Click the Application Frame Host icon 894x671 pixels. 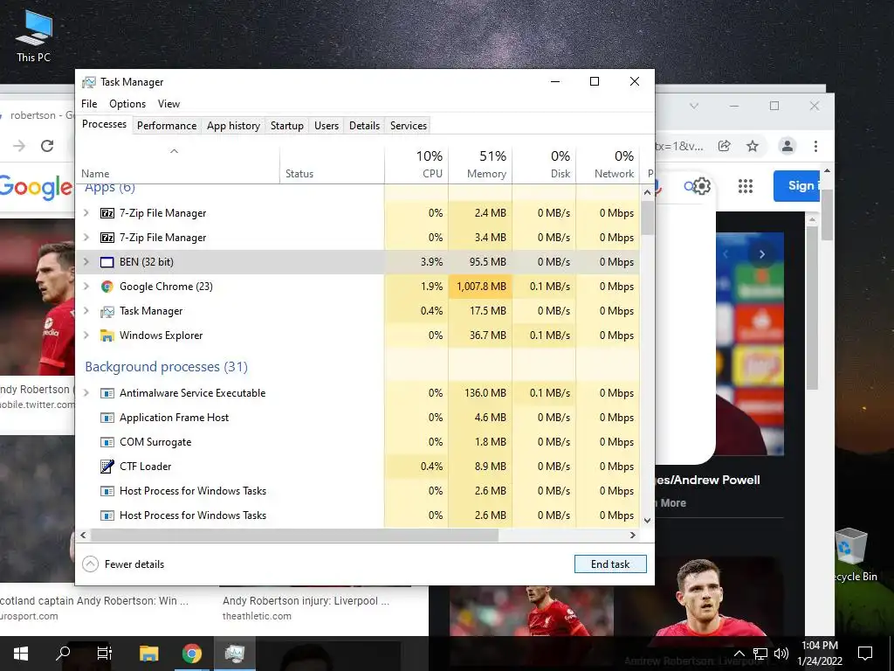pos(107,418)
